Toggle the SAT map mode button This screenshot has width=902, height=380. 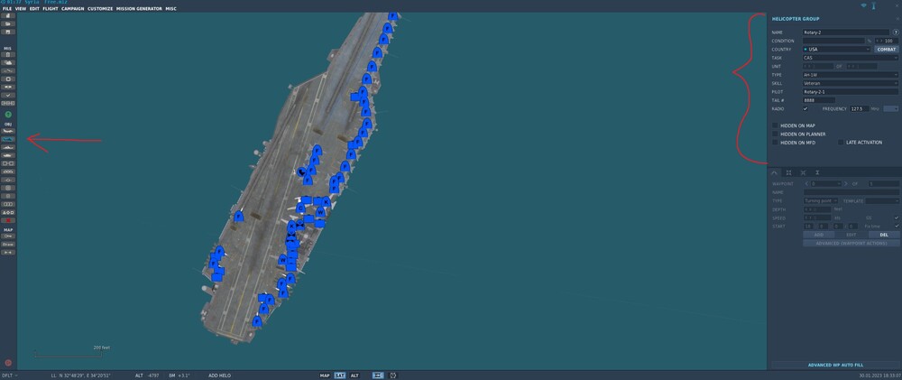click(340, 375)
